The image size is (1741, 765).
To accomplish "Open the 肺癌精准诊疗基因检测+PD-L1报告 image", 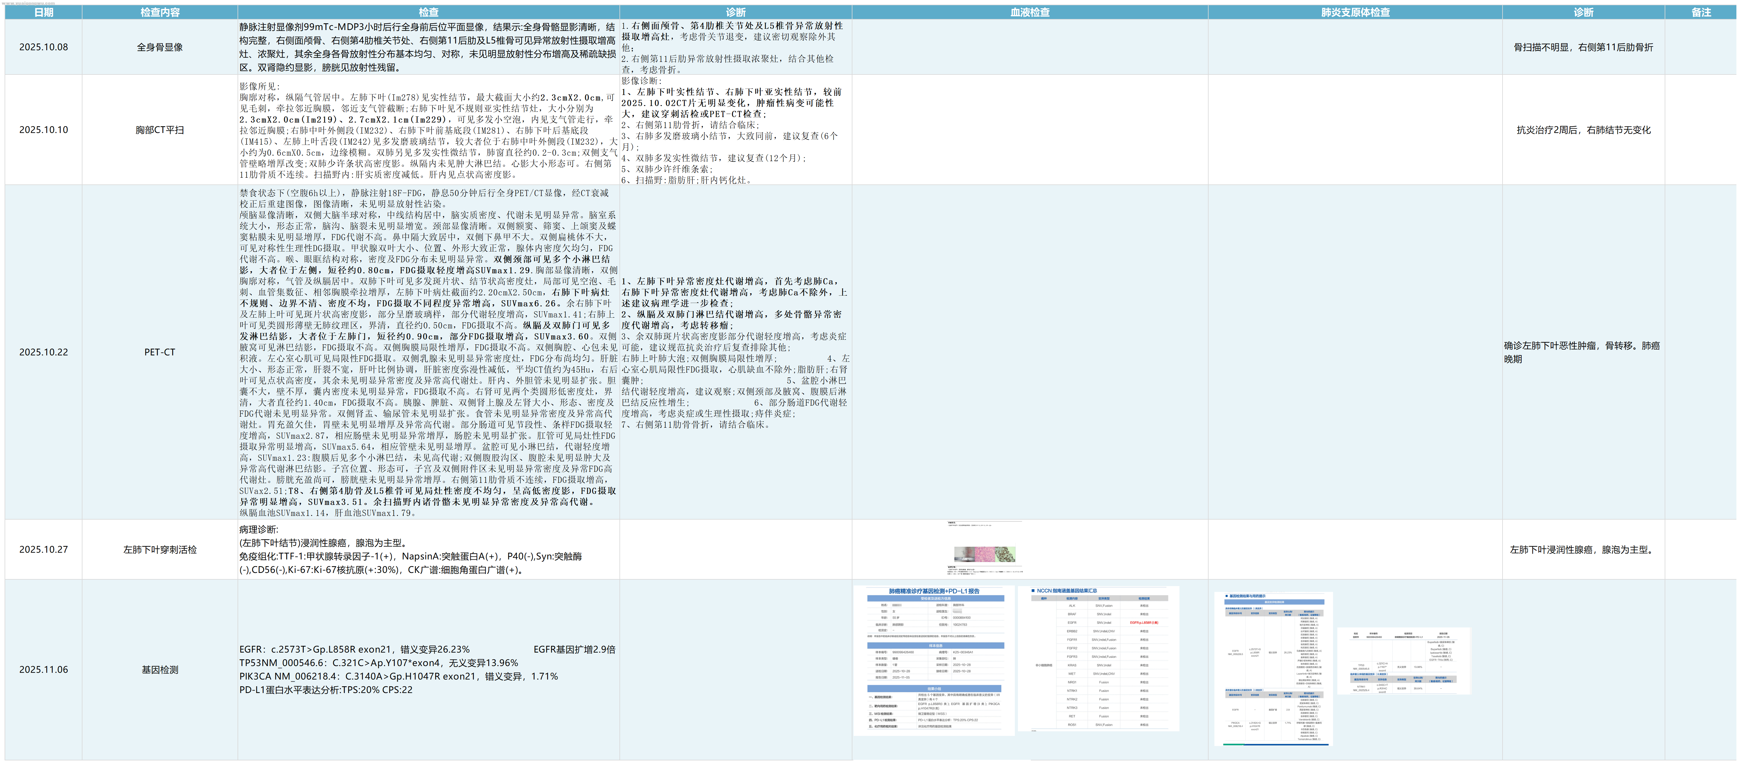I will tap(934, 660).
